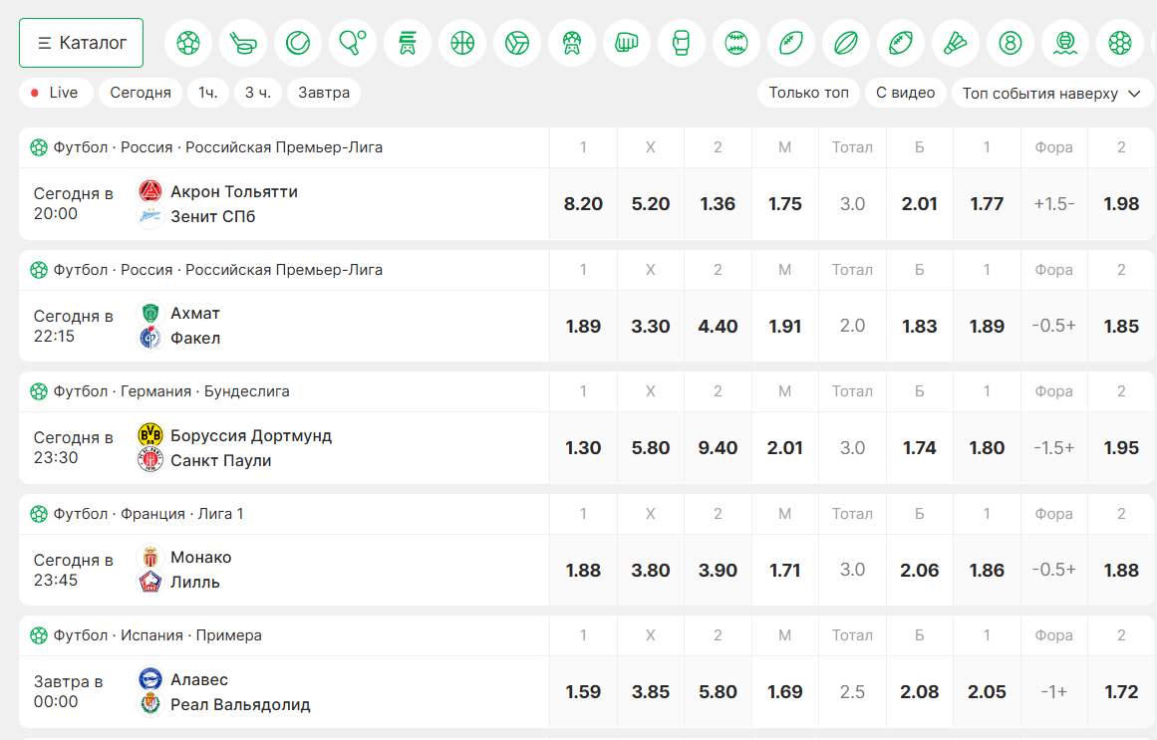Select the badminton shuttlecock icon

[x=956, y=43]
